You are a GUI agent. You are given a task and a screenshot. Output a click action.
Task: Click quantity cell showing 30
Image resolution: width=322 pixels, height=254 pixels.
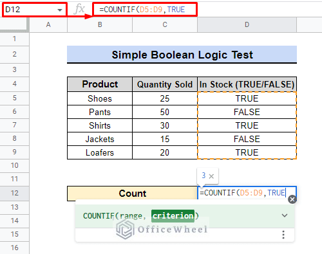165,125
